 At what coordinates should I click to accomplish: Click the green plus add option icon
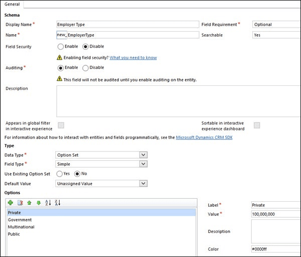(x=11, y=202)
